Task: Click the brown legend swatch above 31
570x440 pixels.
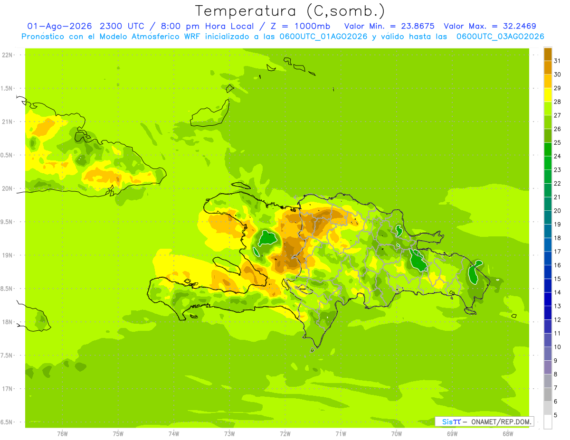Action: pos(548,54)
